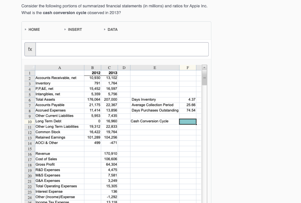Select the 'Common Stock' cell
The height and width of the screenshot is (203, 301).
click(x=59, y=132)
